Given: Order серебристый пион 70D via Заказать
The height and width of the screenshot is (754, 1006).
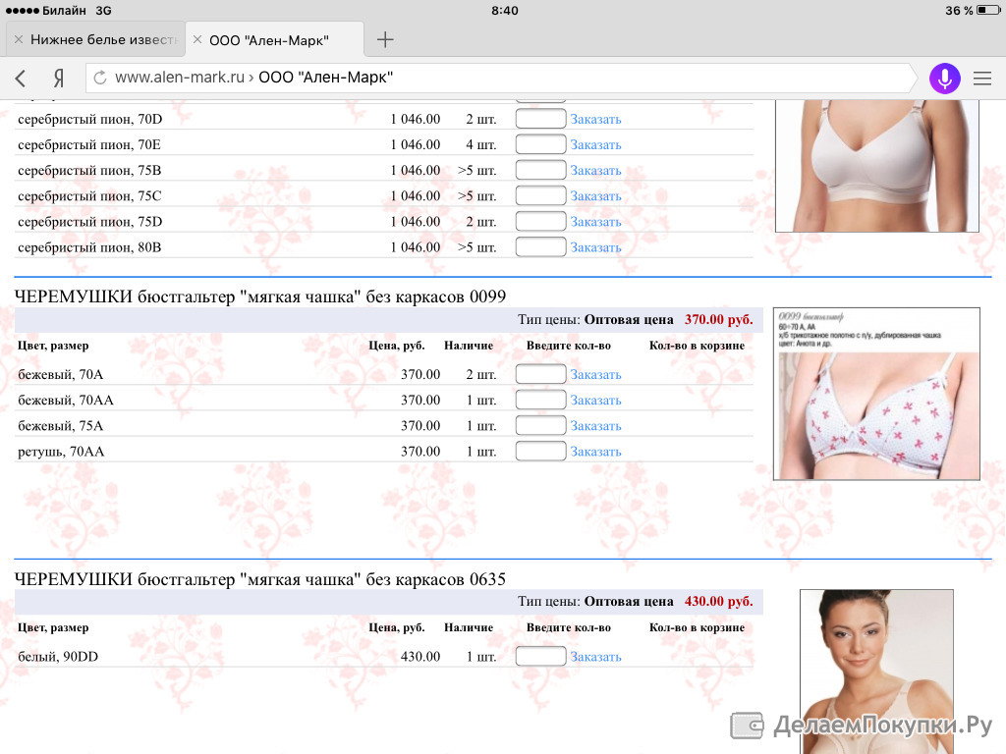Looking at the screenshot, I should pos(595,119).
